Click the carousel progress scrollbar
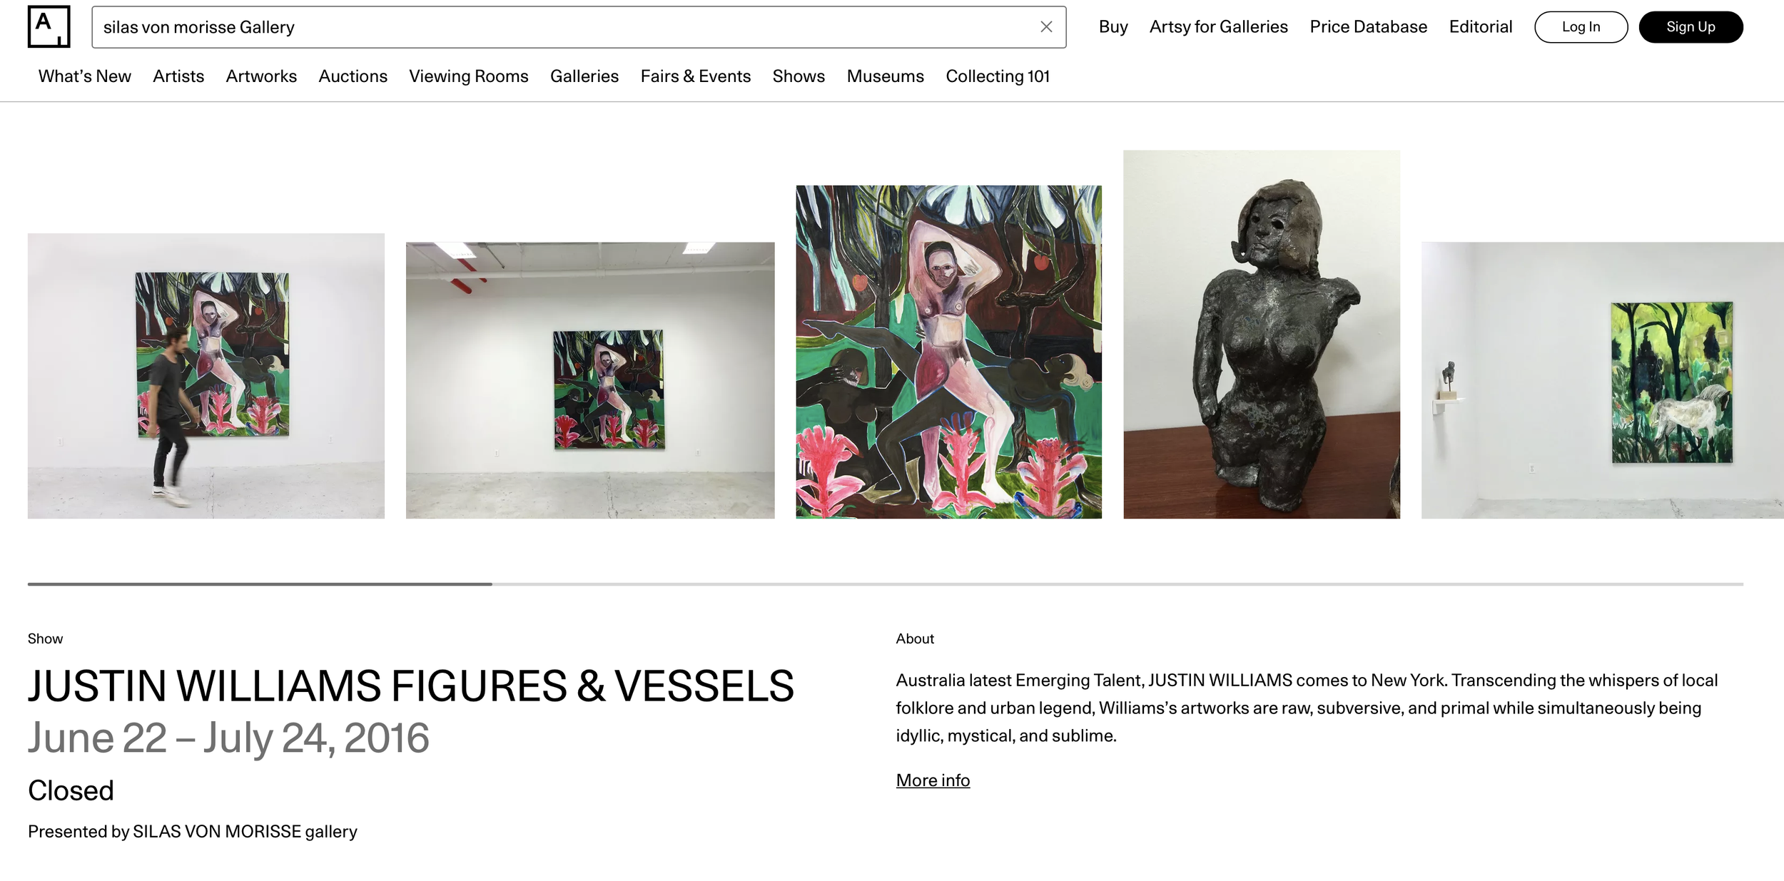 885,584
